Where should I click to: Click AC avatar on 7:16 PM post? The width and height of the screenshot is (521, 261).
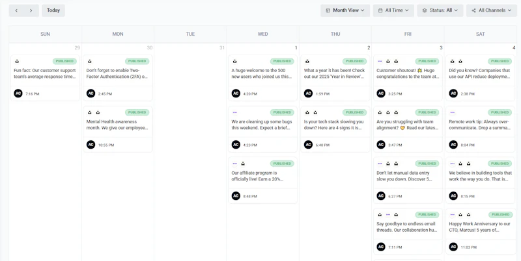[x=18, y=93]
